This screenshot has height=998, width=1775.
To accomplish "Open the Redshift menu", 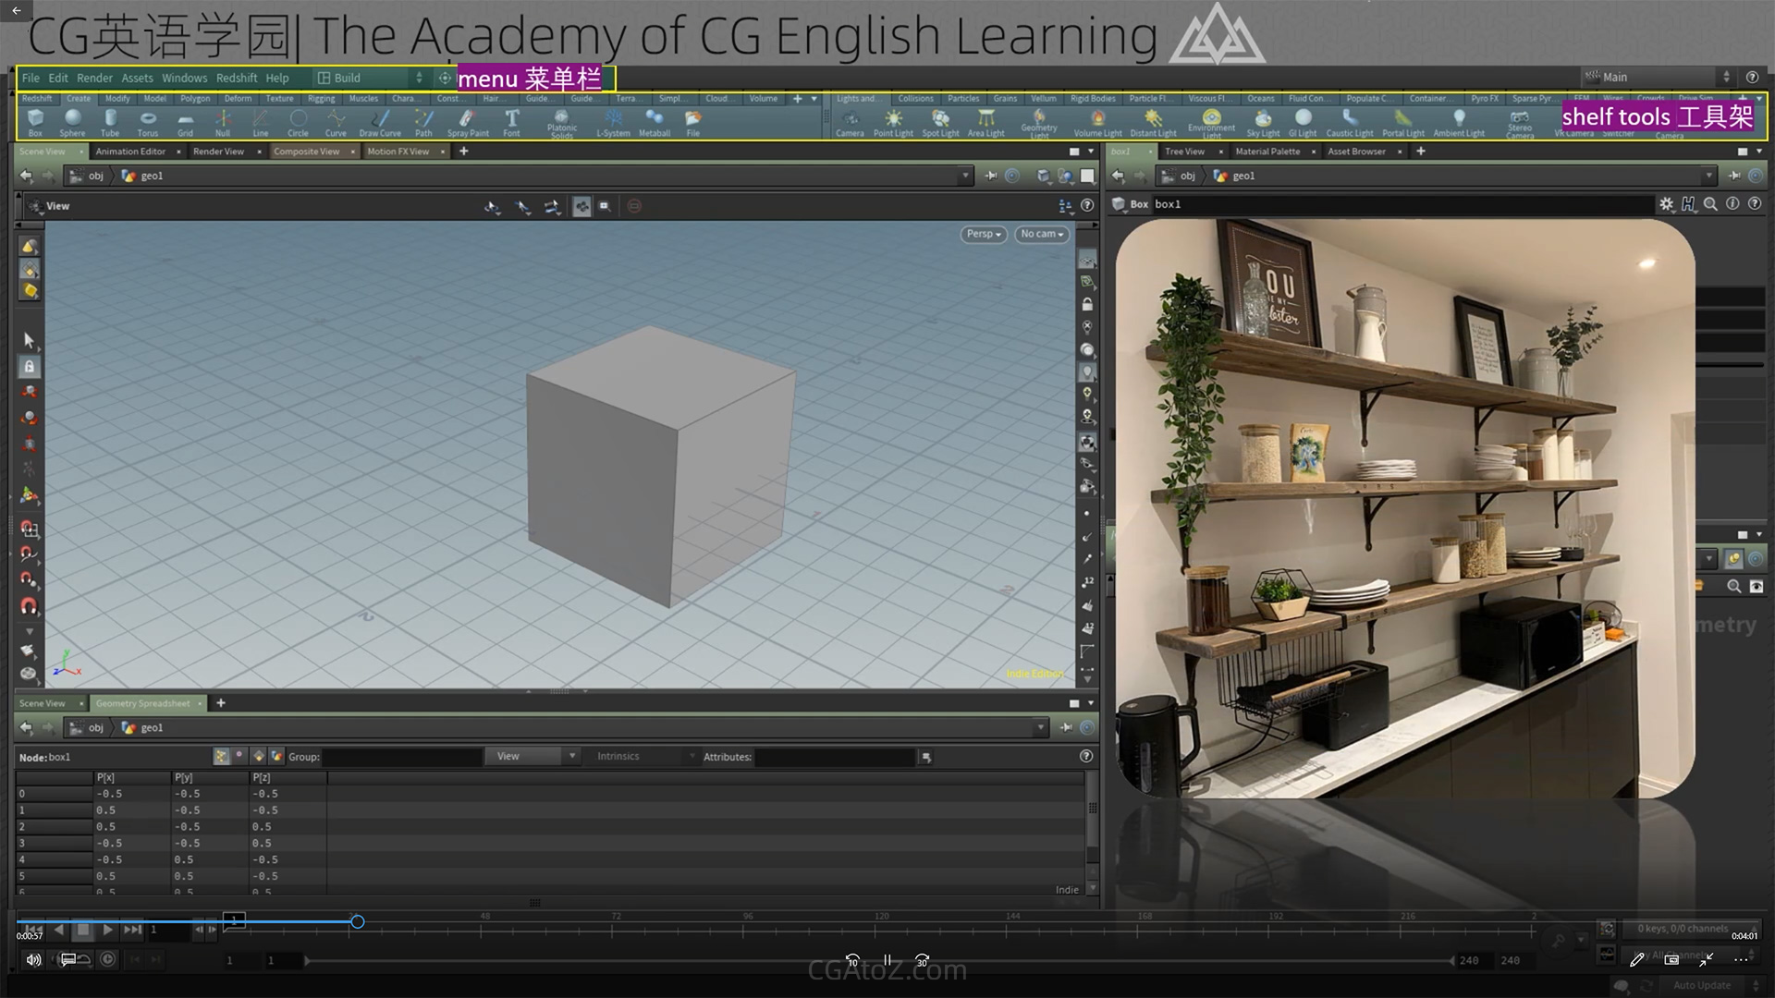I will [237, 79].
